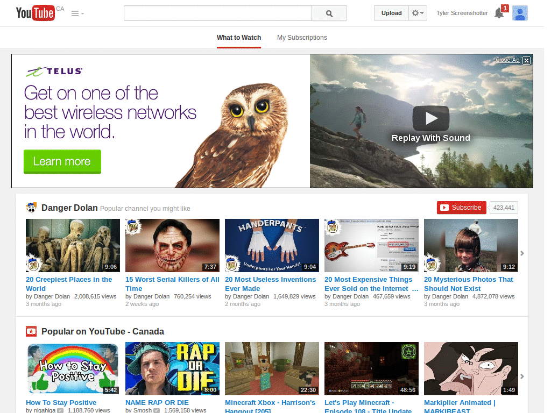The image size is (551, 413).
Task: Click the Popular on YouTube red star icon
Action: point(31,331)
